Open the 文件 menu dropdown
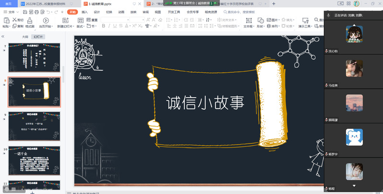This screenshot has height=194, width=383. (x=11, y=11)
